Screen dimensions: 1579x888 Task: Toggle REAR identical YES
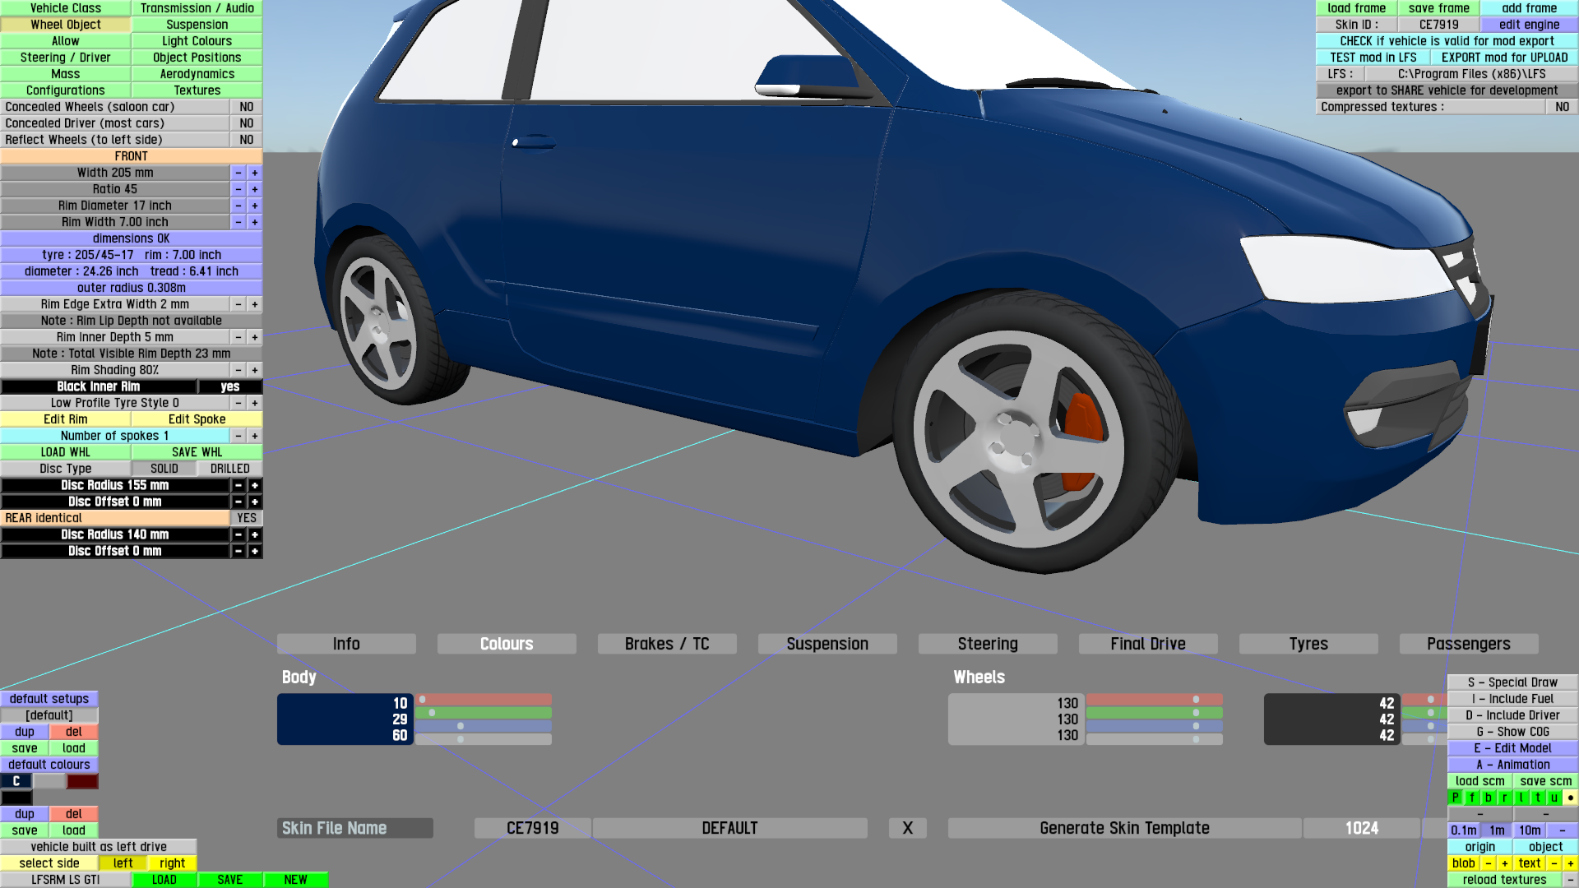click(247, 518)
